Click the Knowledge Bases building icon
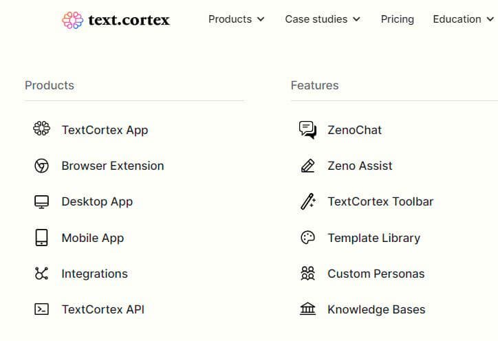The image size is (498, 341). pyautogui.click(x=307, y=309)
